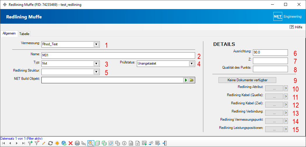This screenshot has width=306, height=147.
Task: Click the globe refresh icon
Action: (64, 143)
